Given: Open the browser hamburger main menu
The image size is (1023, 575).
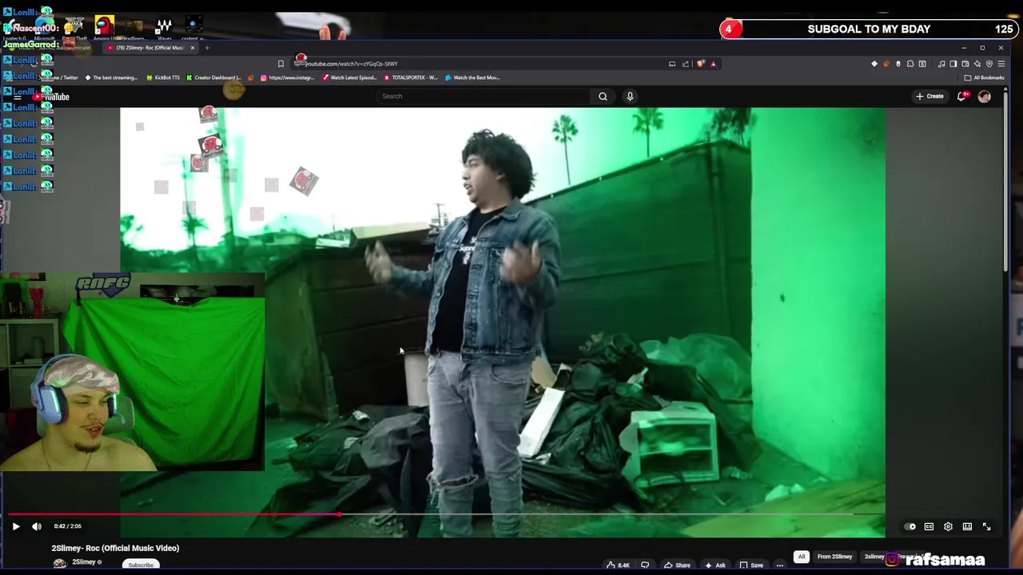Looking at the screenshot, I should (1001, 64).
